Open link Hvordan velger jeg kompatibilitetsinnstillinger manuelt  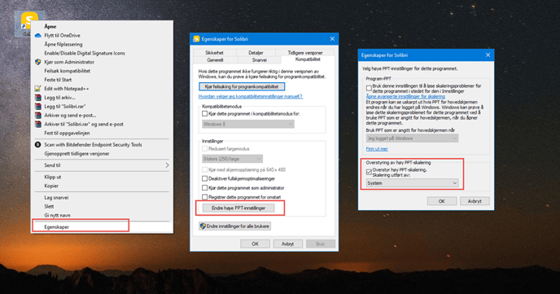(x=251, y=96)
